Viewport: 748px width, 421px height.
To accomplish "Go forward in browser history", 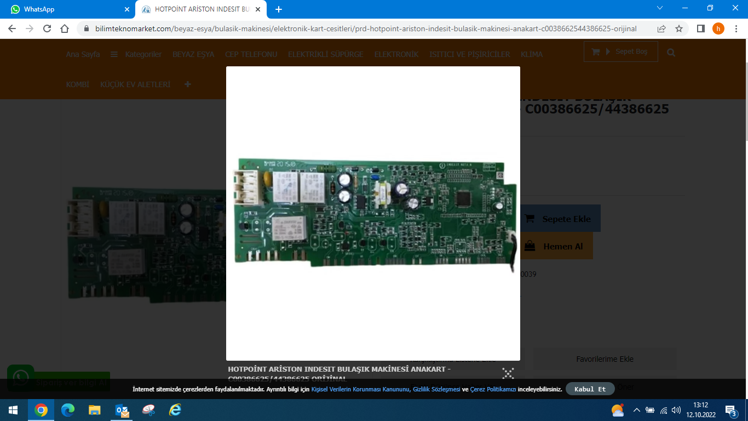I will 30,29.
